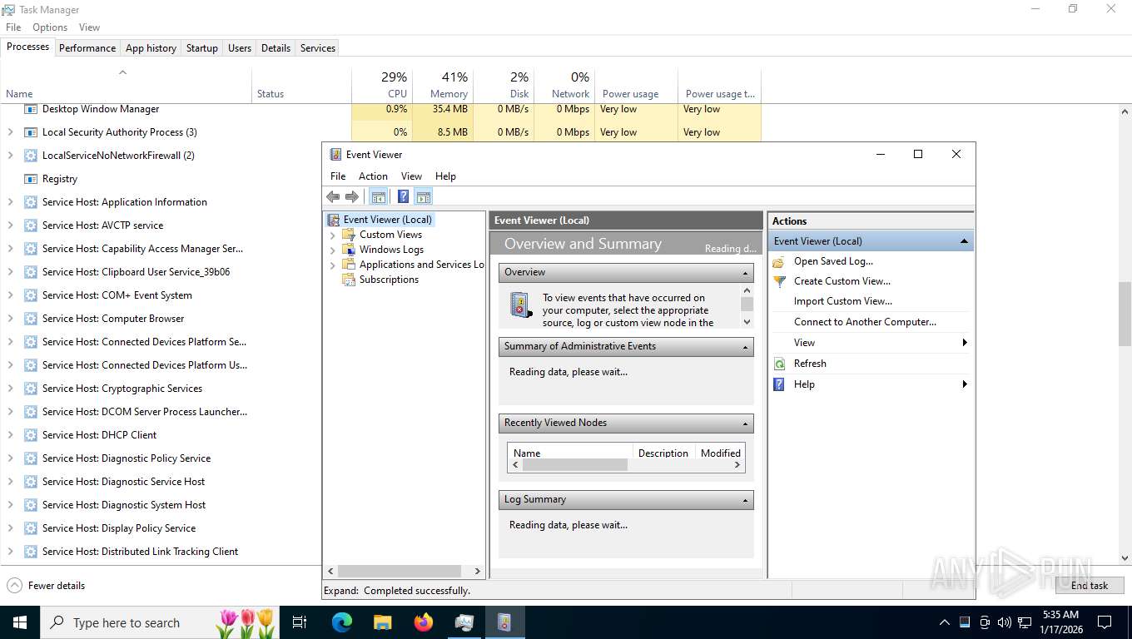
Task: Expand Local Security Authority Process row
Action: click(x=10, y=132)
